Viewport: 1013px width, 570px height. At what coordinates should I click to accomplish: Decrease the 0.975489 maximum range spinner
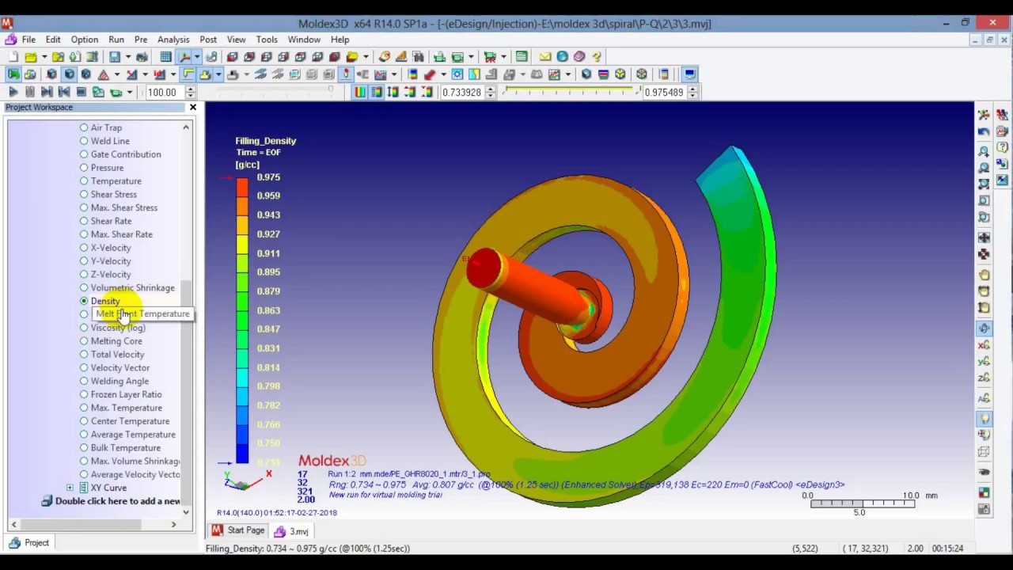coord(693,96)
